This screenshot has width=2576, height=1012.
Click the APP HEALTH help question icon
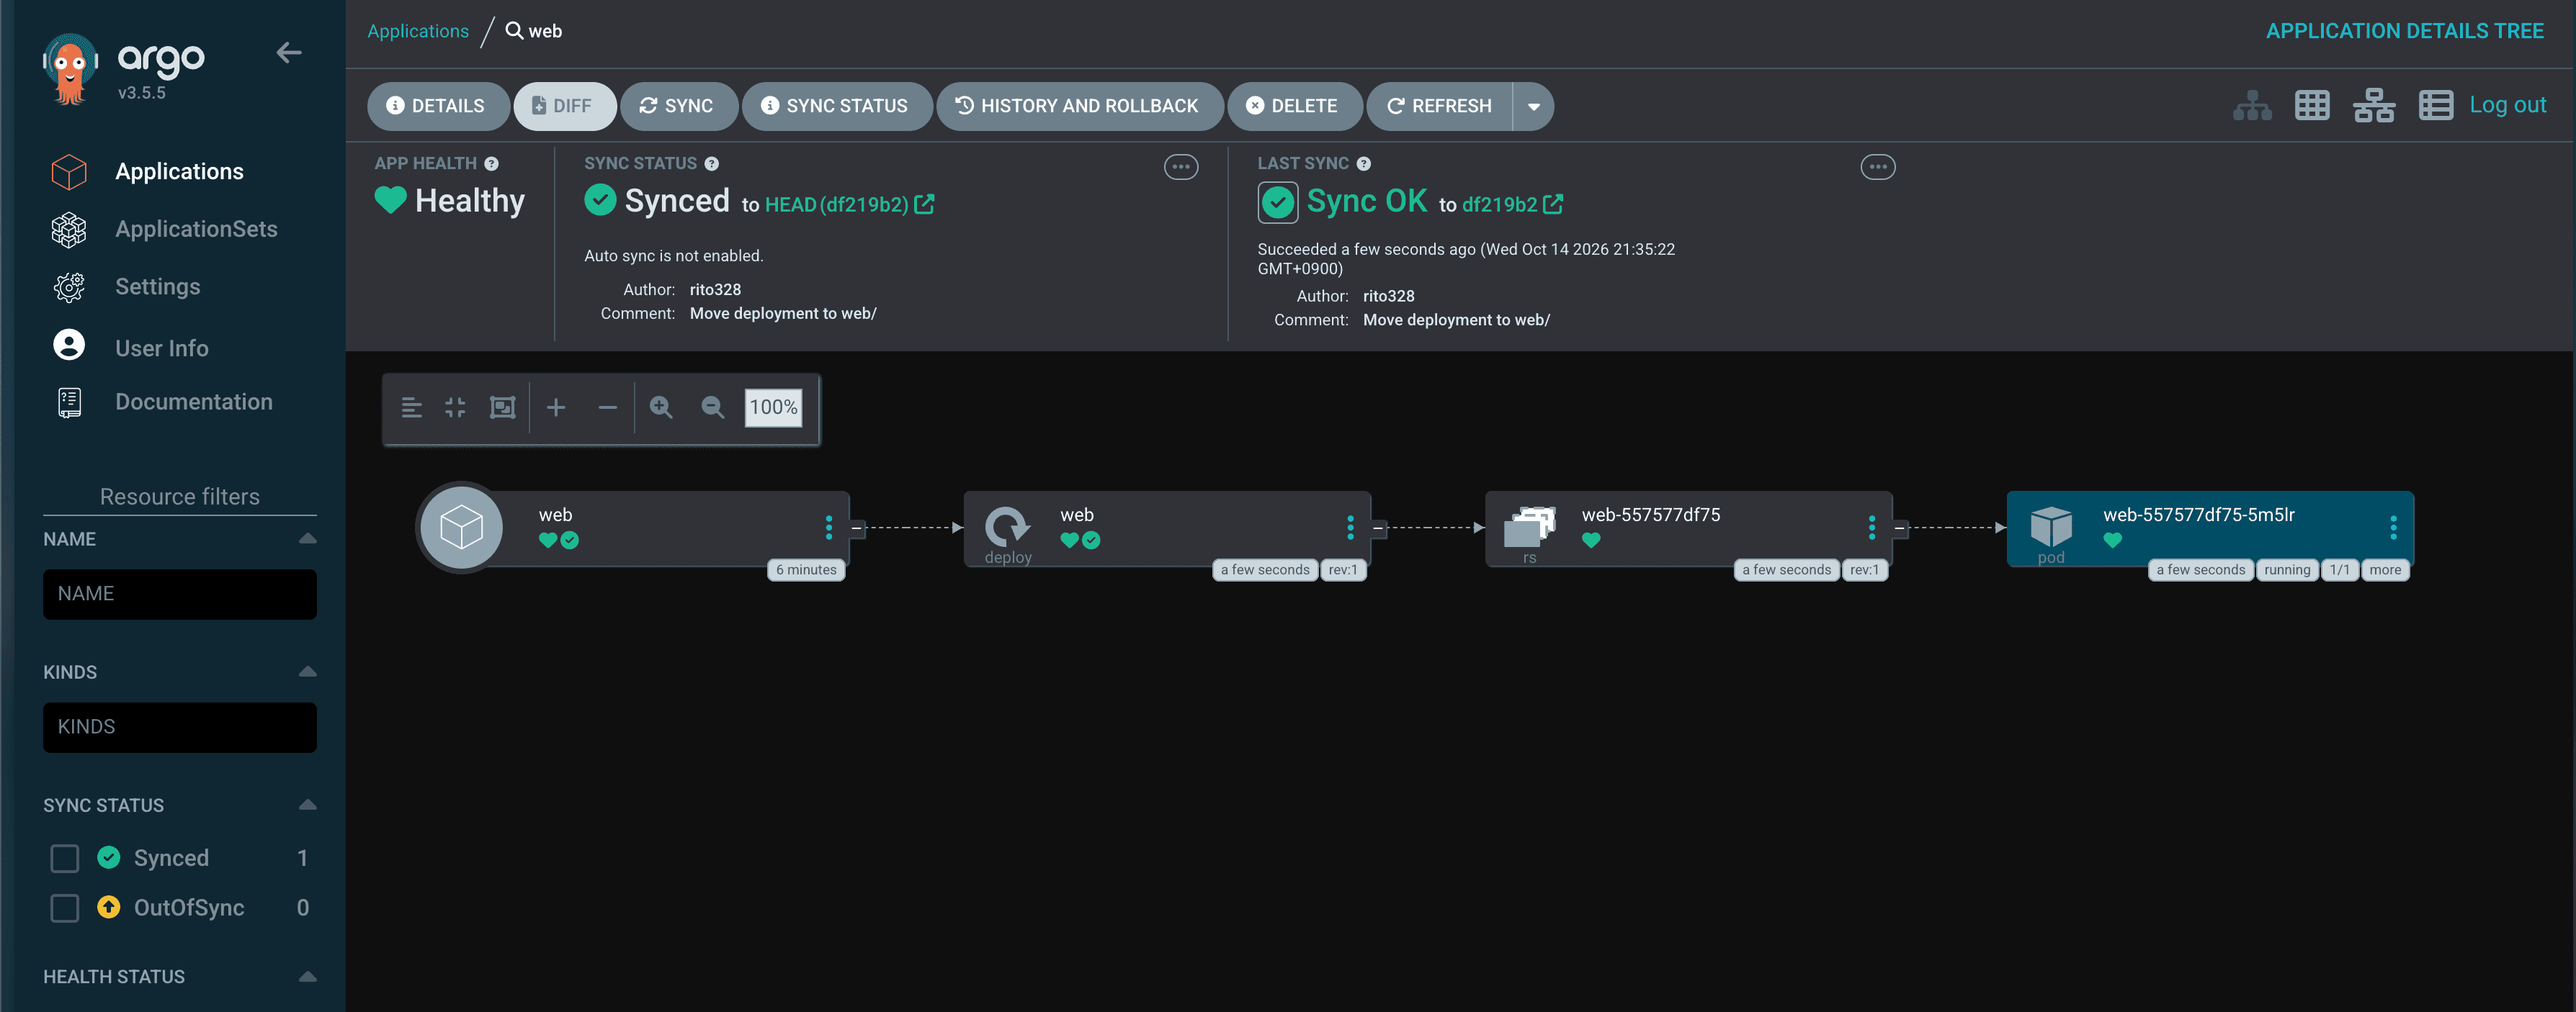coord(491,164)
